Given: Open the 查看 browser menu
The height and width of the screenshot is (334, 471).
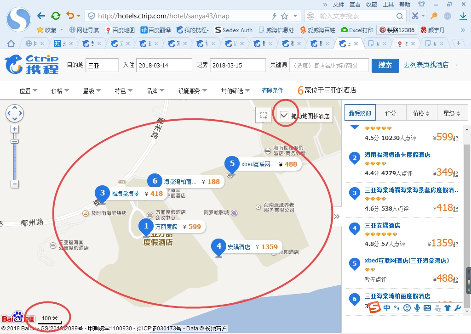Looking at the screenshot, I should click(x=355, y=4).
